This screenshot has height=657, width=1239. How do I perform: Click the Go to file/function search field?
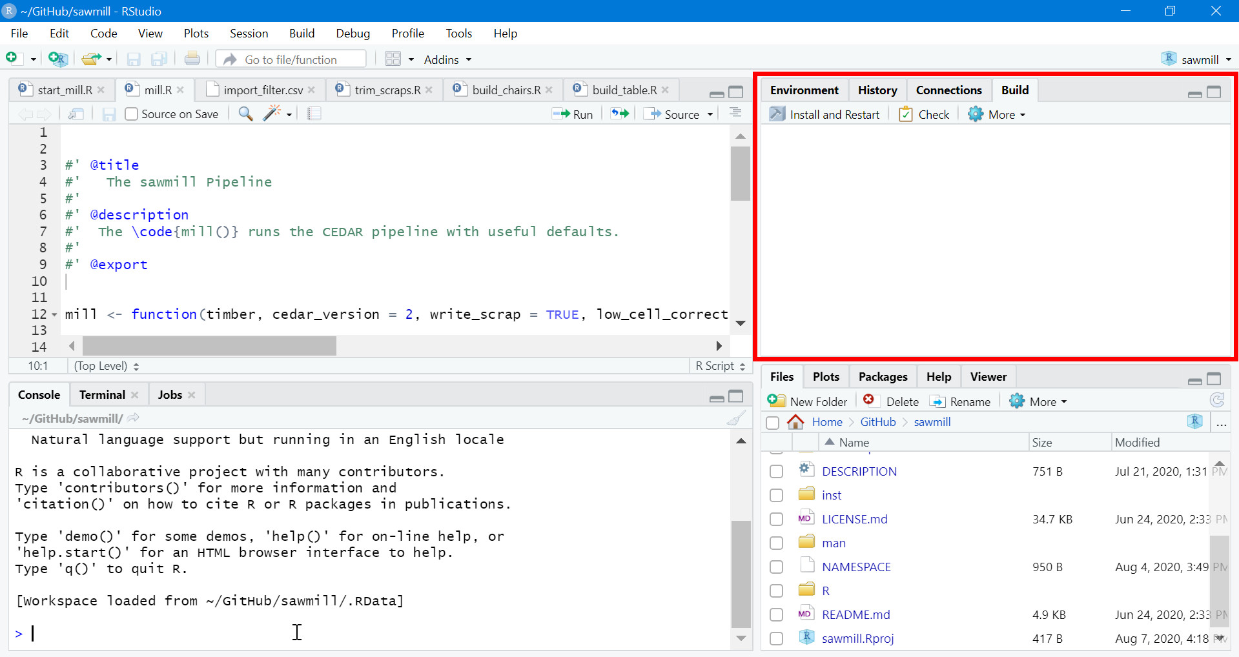[291, 59]
